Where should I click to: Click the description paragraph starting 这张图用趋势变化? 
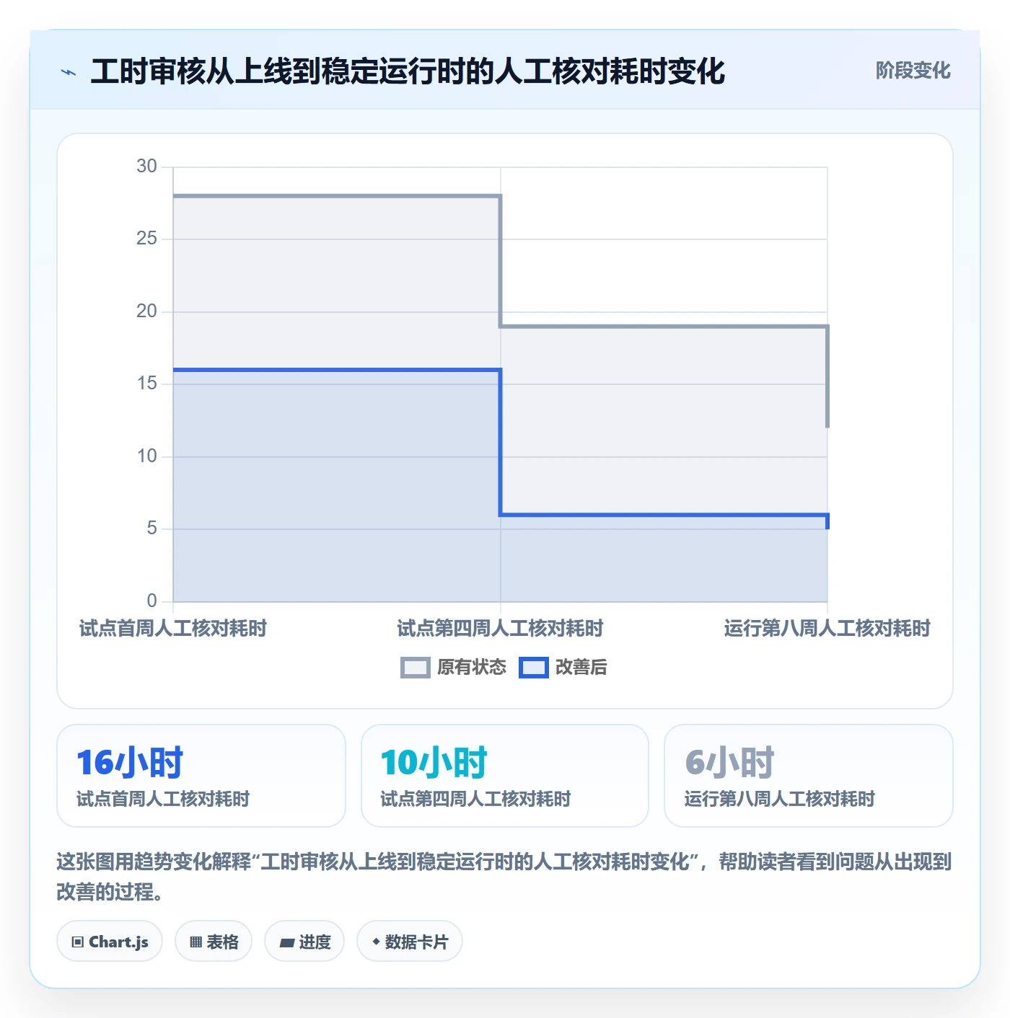[504, 877]
